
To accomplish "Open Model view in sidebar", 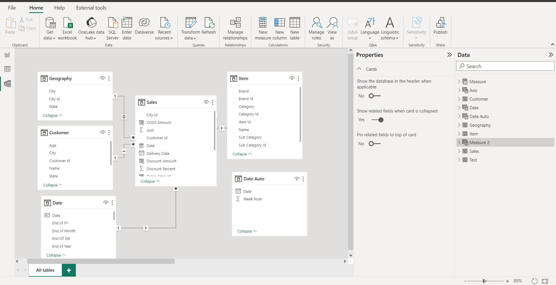I will pyautogui.click(x=7, y=84).
